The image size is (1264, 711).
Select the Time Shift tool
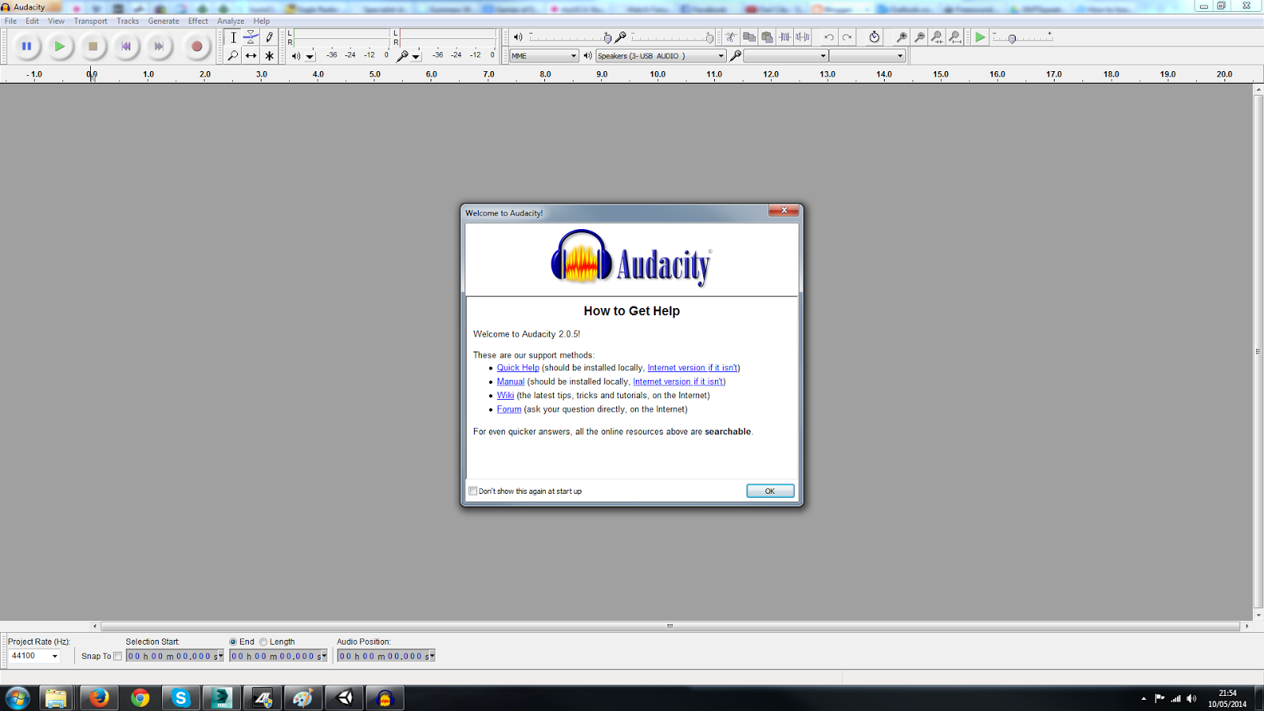(x=251, y=55)
